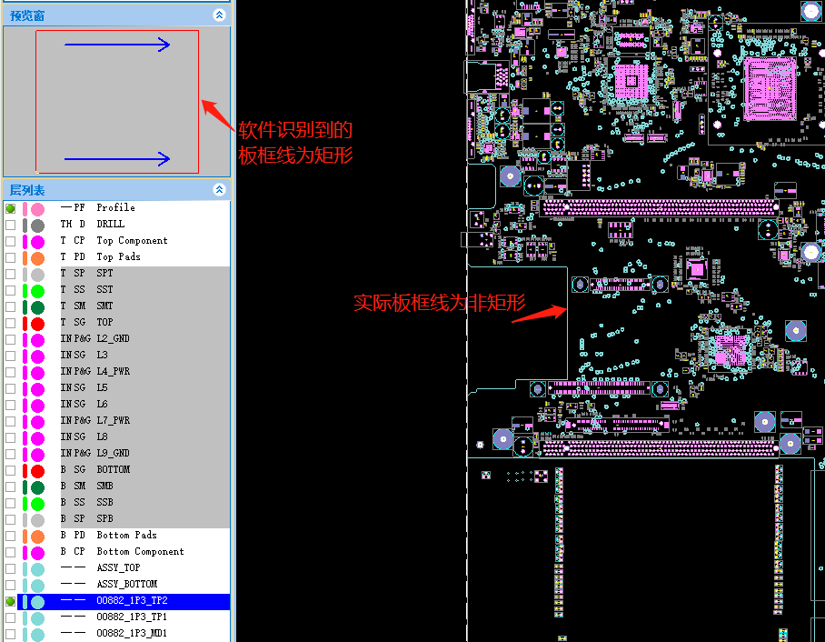Click the green circle of SST layer

[x=37, y=291]
